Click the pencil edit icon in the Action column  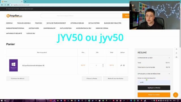121,65
